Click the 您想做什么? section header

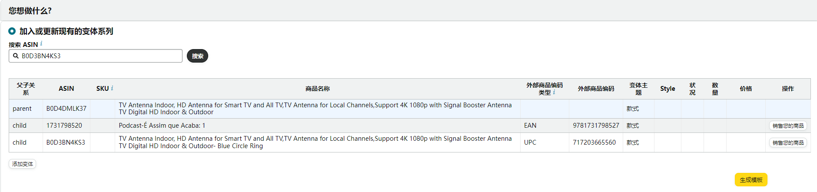coord(30,10)
